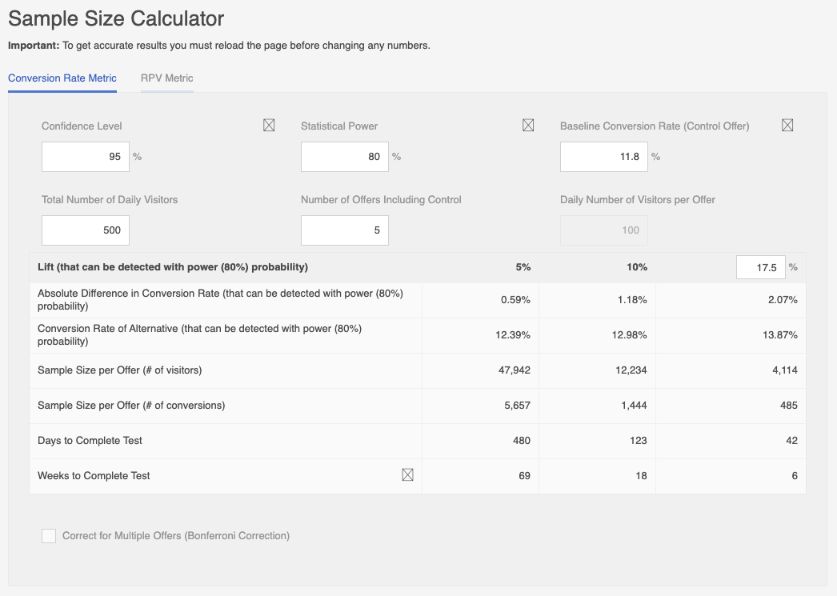Switch to the RPV Metric tab
Image resolution: width=837 pixels, height=596 pixels.
tap(166, 78)
